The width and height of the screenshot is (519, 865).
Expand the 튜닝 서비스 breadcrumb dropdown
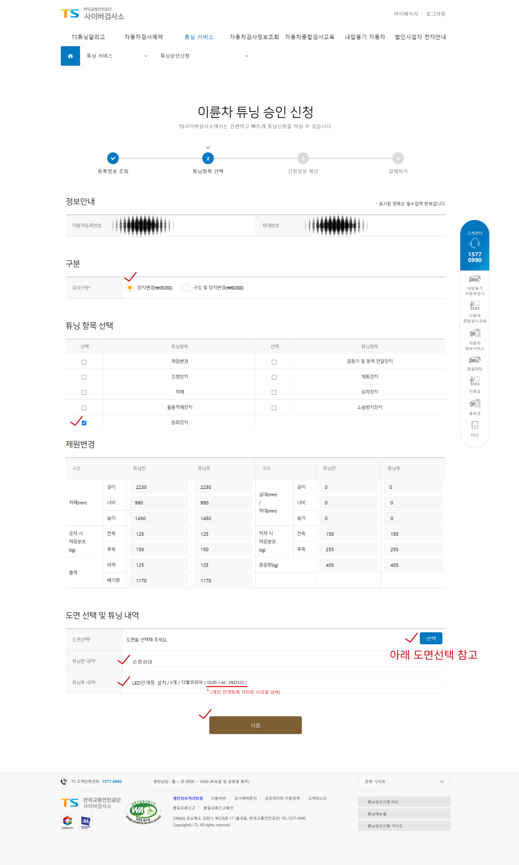[x=117, y=56]
